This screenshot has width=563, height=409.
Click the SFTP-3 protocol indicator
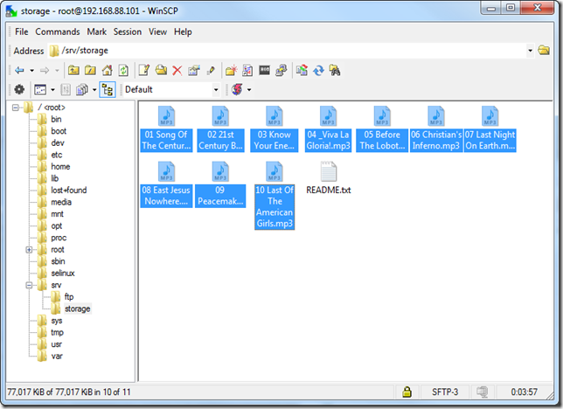pos(445,392)
